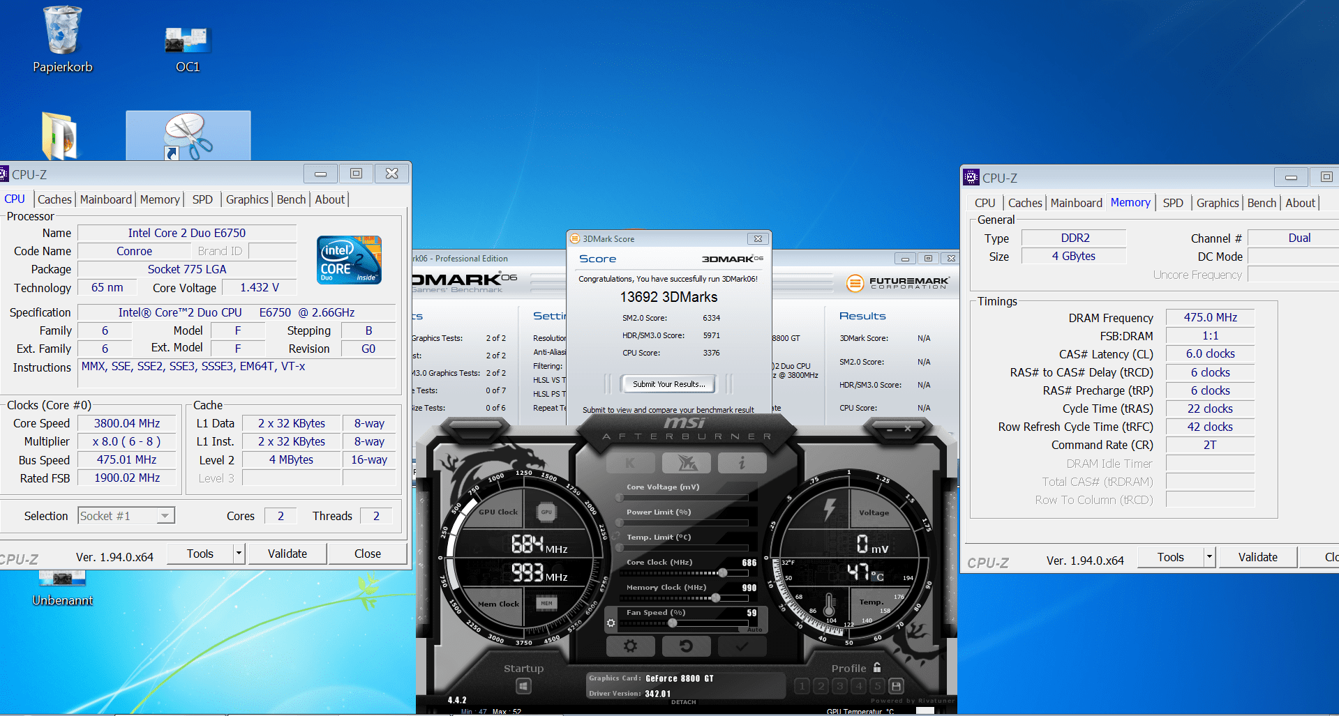The height and width of the screenshot is (716, 1339).
Task: Click the GPU chip icon in clock gauge
Action: pos(546,512)
